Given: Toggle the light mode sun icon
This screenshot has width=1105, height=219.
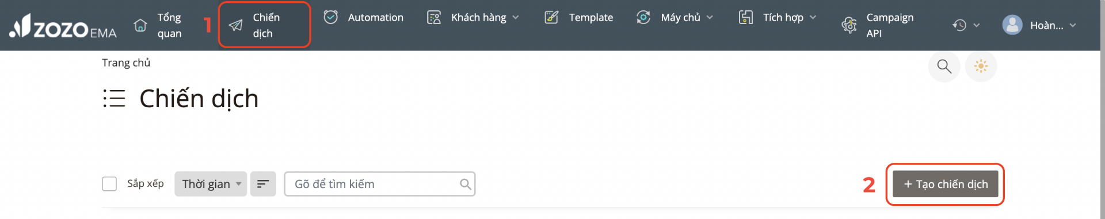Looking at the screenshot, I should tap(981, 67).
